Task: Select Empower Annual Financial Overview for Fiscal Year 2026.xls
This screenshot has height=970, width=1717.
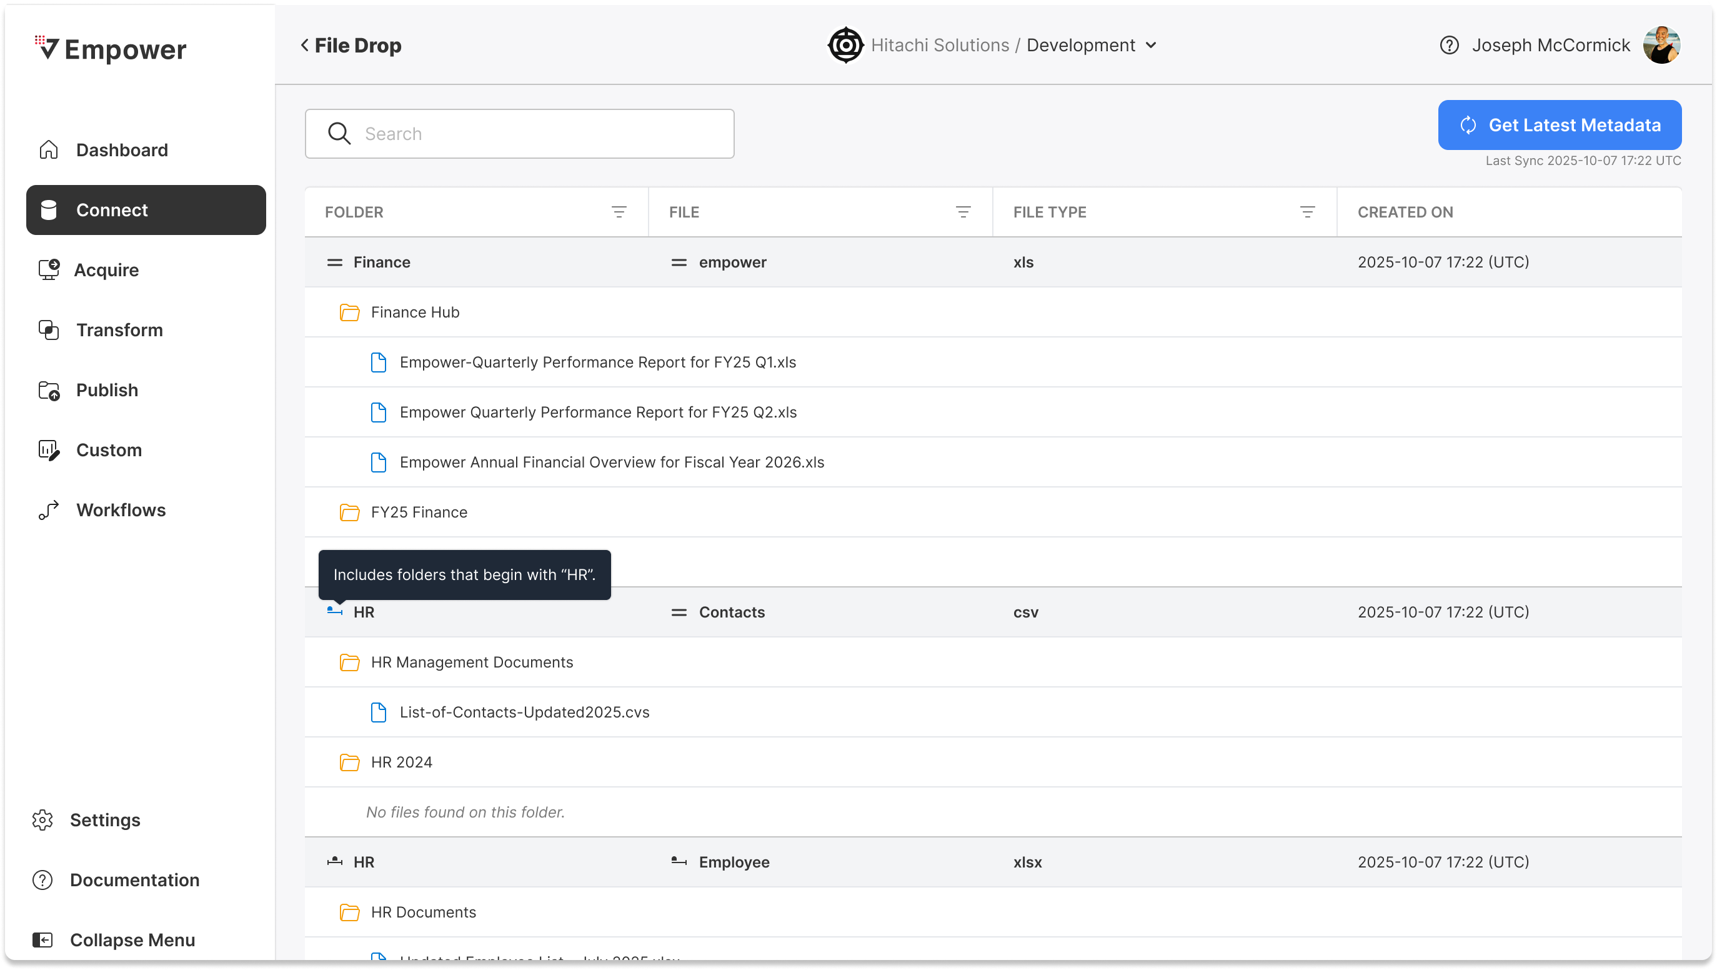Action: pos(612,462)
